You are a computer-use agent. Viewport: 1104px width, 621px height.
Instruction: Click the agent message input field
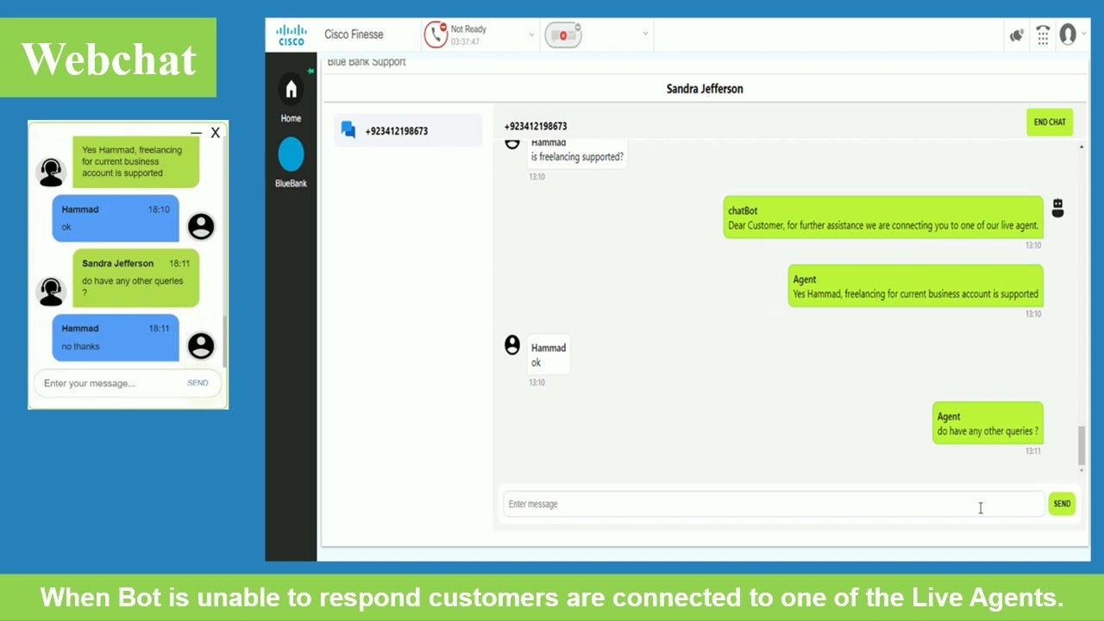[x=774, y=504]
